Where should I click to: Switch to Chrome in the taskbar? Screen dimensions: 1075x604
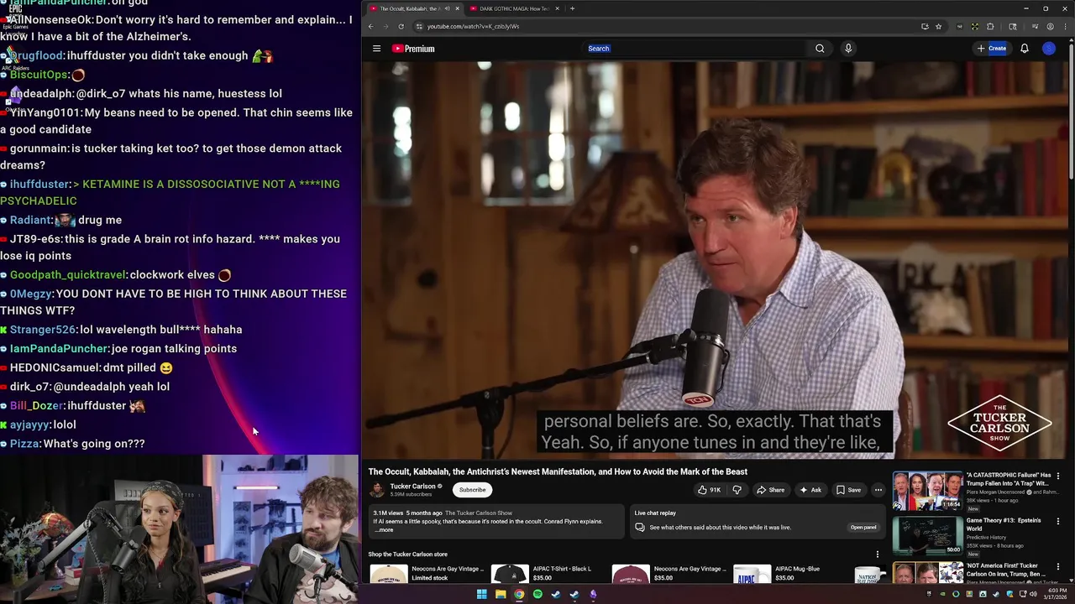[519, 595]
